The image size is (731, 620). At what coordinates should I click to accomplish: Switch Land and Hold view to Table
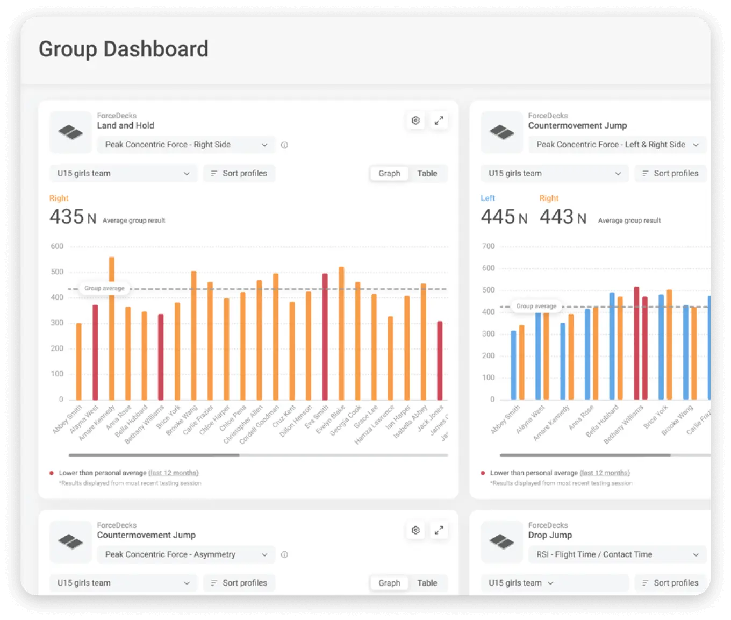427,174
